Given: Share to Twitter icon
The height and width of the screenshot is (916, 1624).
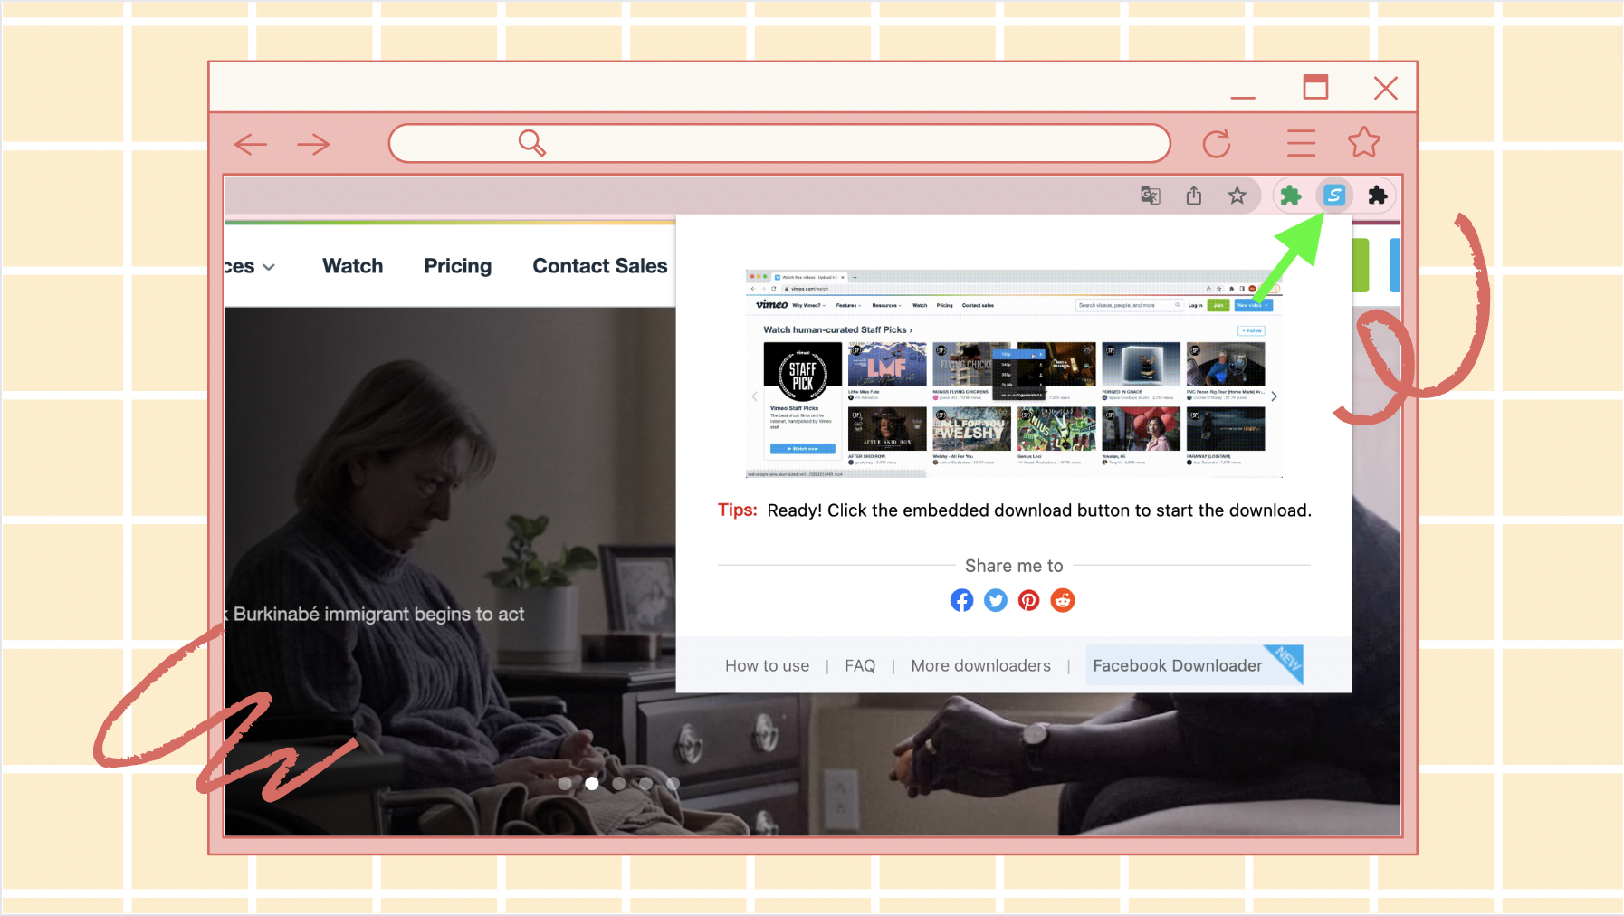Looking at the screenshot, I should coord(996,600).
